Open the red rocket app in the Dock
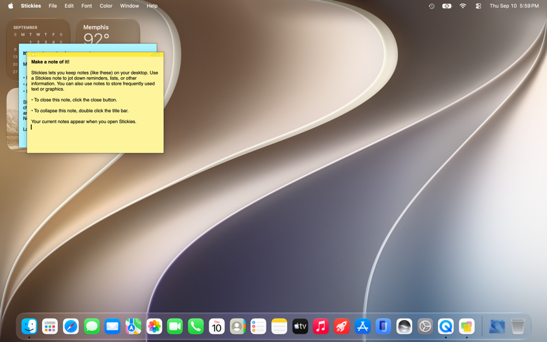This screenshot has height=342, width=547. click(x=342, y=326)
